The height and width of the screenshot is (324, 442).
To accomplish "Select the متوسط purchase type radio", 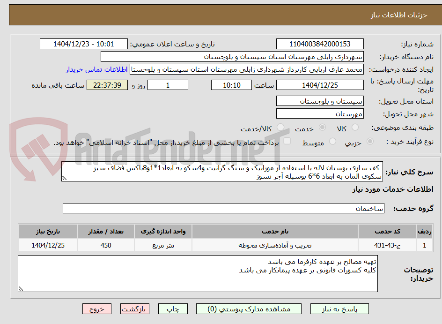I will point(332,142).
